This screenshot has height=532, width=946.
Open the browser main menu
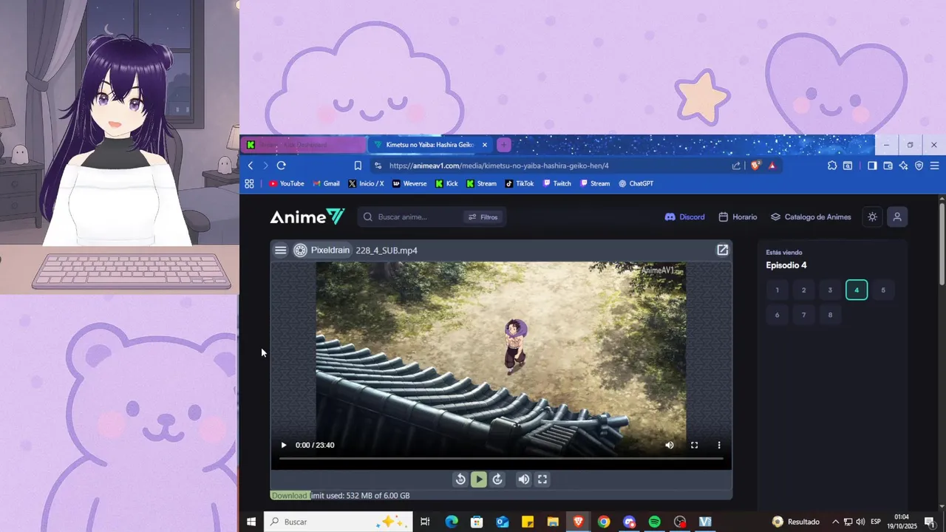pyautogui.click(x=935, y=166)
